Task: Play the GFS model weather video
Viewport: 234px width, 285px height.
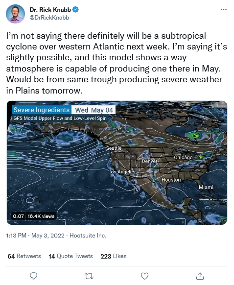Action: (x=117, y=163)
